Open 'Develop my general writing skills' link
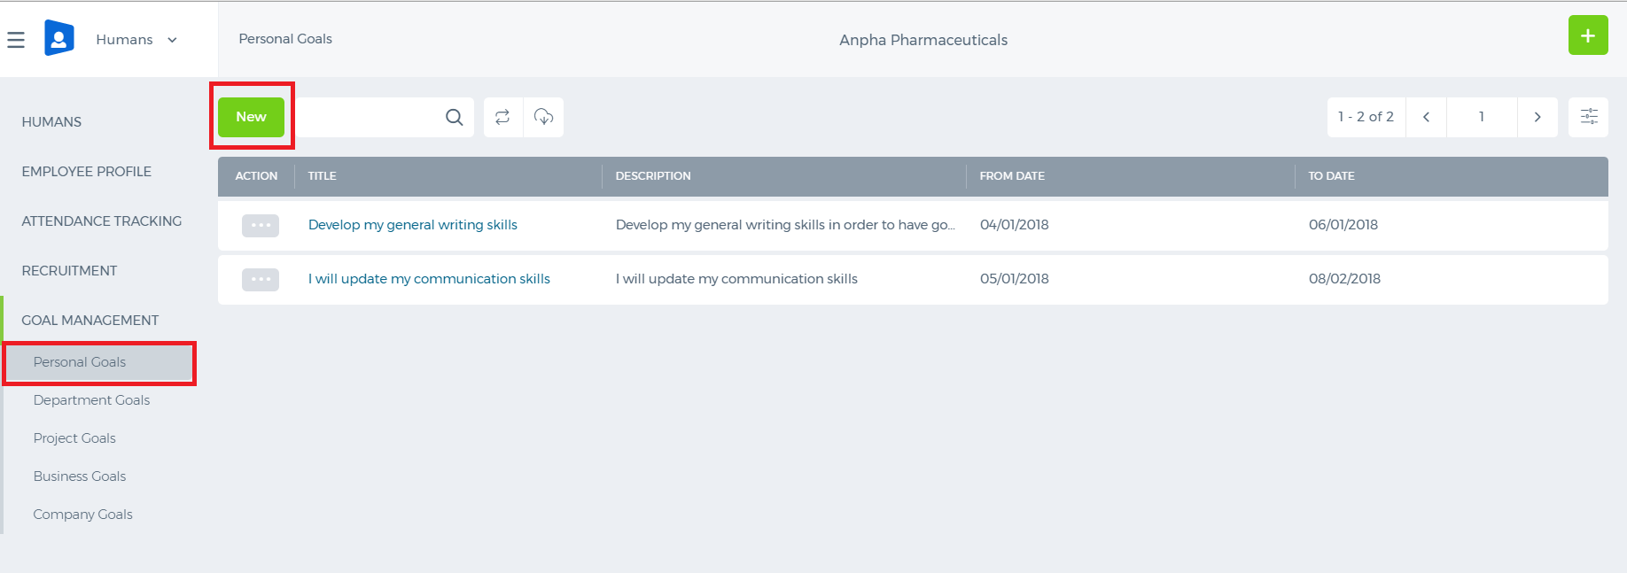This screenshot has width=1627, height=573. [x=413, y=225]
